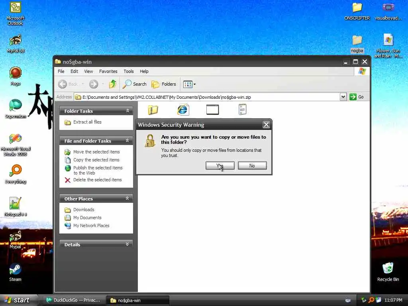Screen dimensions: 408x306
Task: Click the Windows flag logo in Explorer
Action: click(x=362, y=71)
